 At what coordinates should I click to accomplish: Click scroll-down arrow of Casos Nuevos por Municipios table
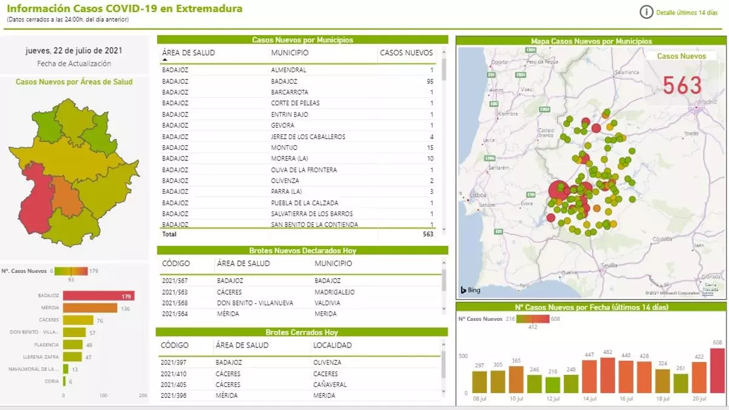click(443, 230)
